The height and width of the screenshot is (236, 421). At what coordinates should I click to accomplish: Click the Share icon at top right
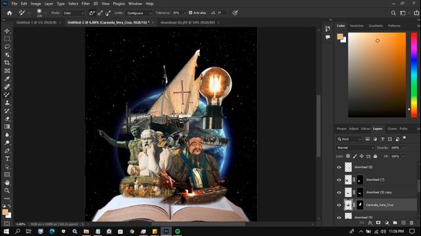(416, 13)
